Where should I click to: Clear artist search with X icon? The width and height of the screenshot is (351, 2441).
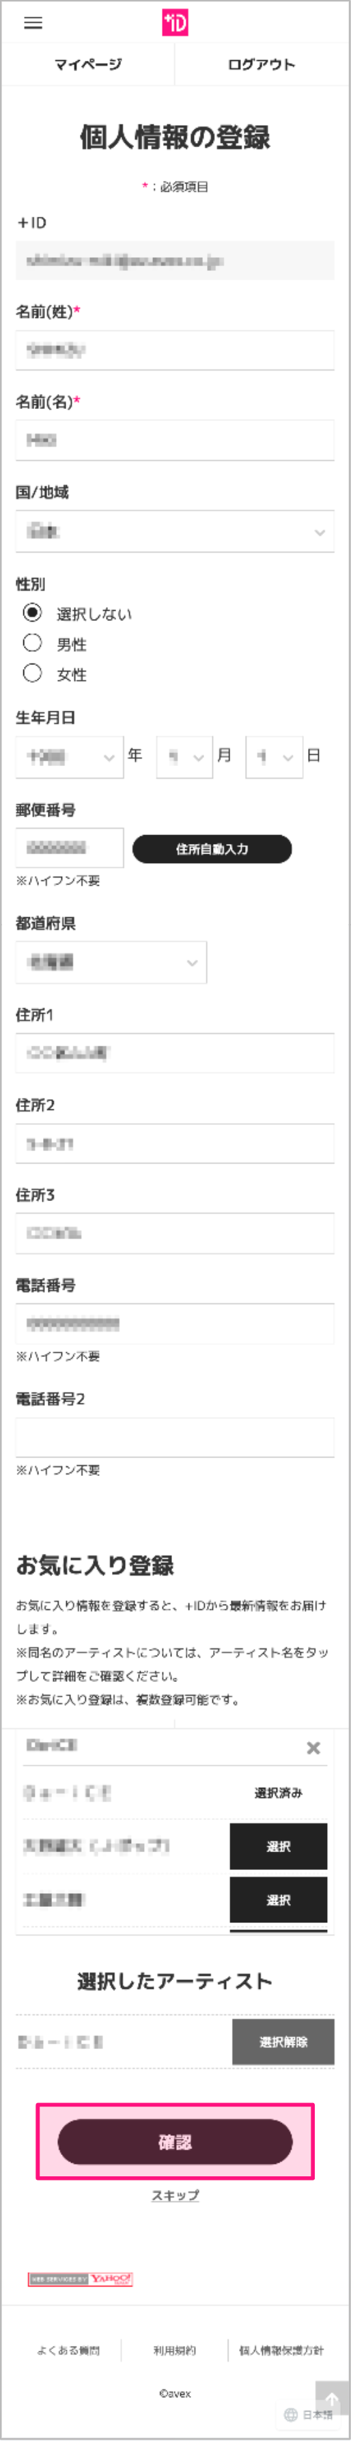(313, 1747)
